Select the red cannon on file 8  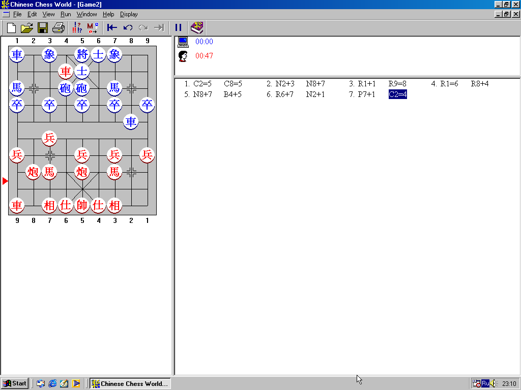click(33, 172)
